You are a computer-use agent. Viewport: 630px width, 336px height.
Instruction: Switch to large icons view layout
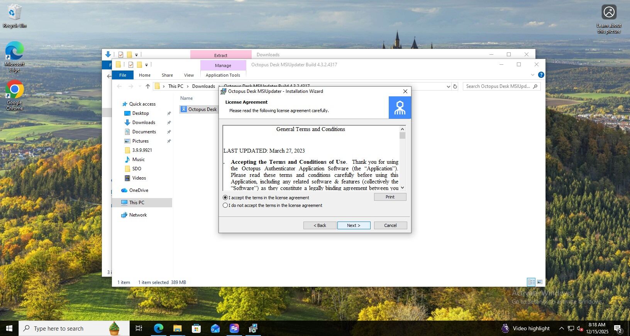click(540, 282)
